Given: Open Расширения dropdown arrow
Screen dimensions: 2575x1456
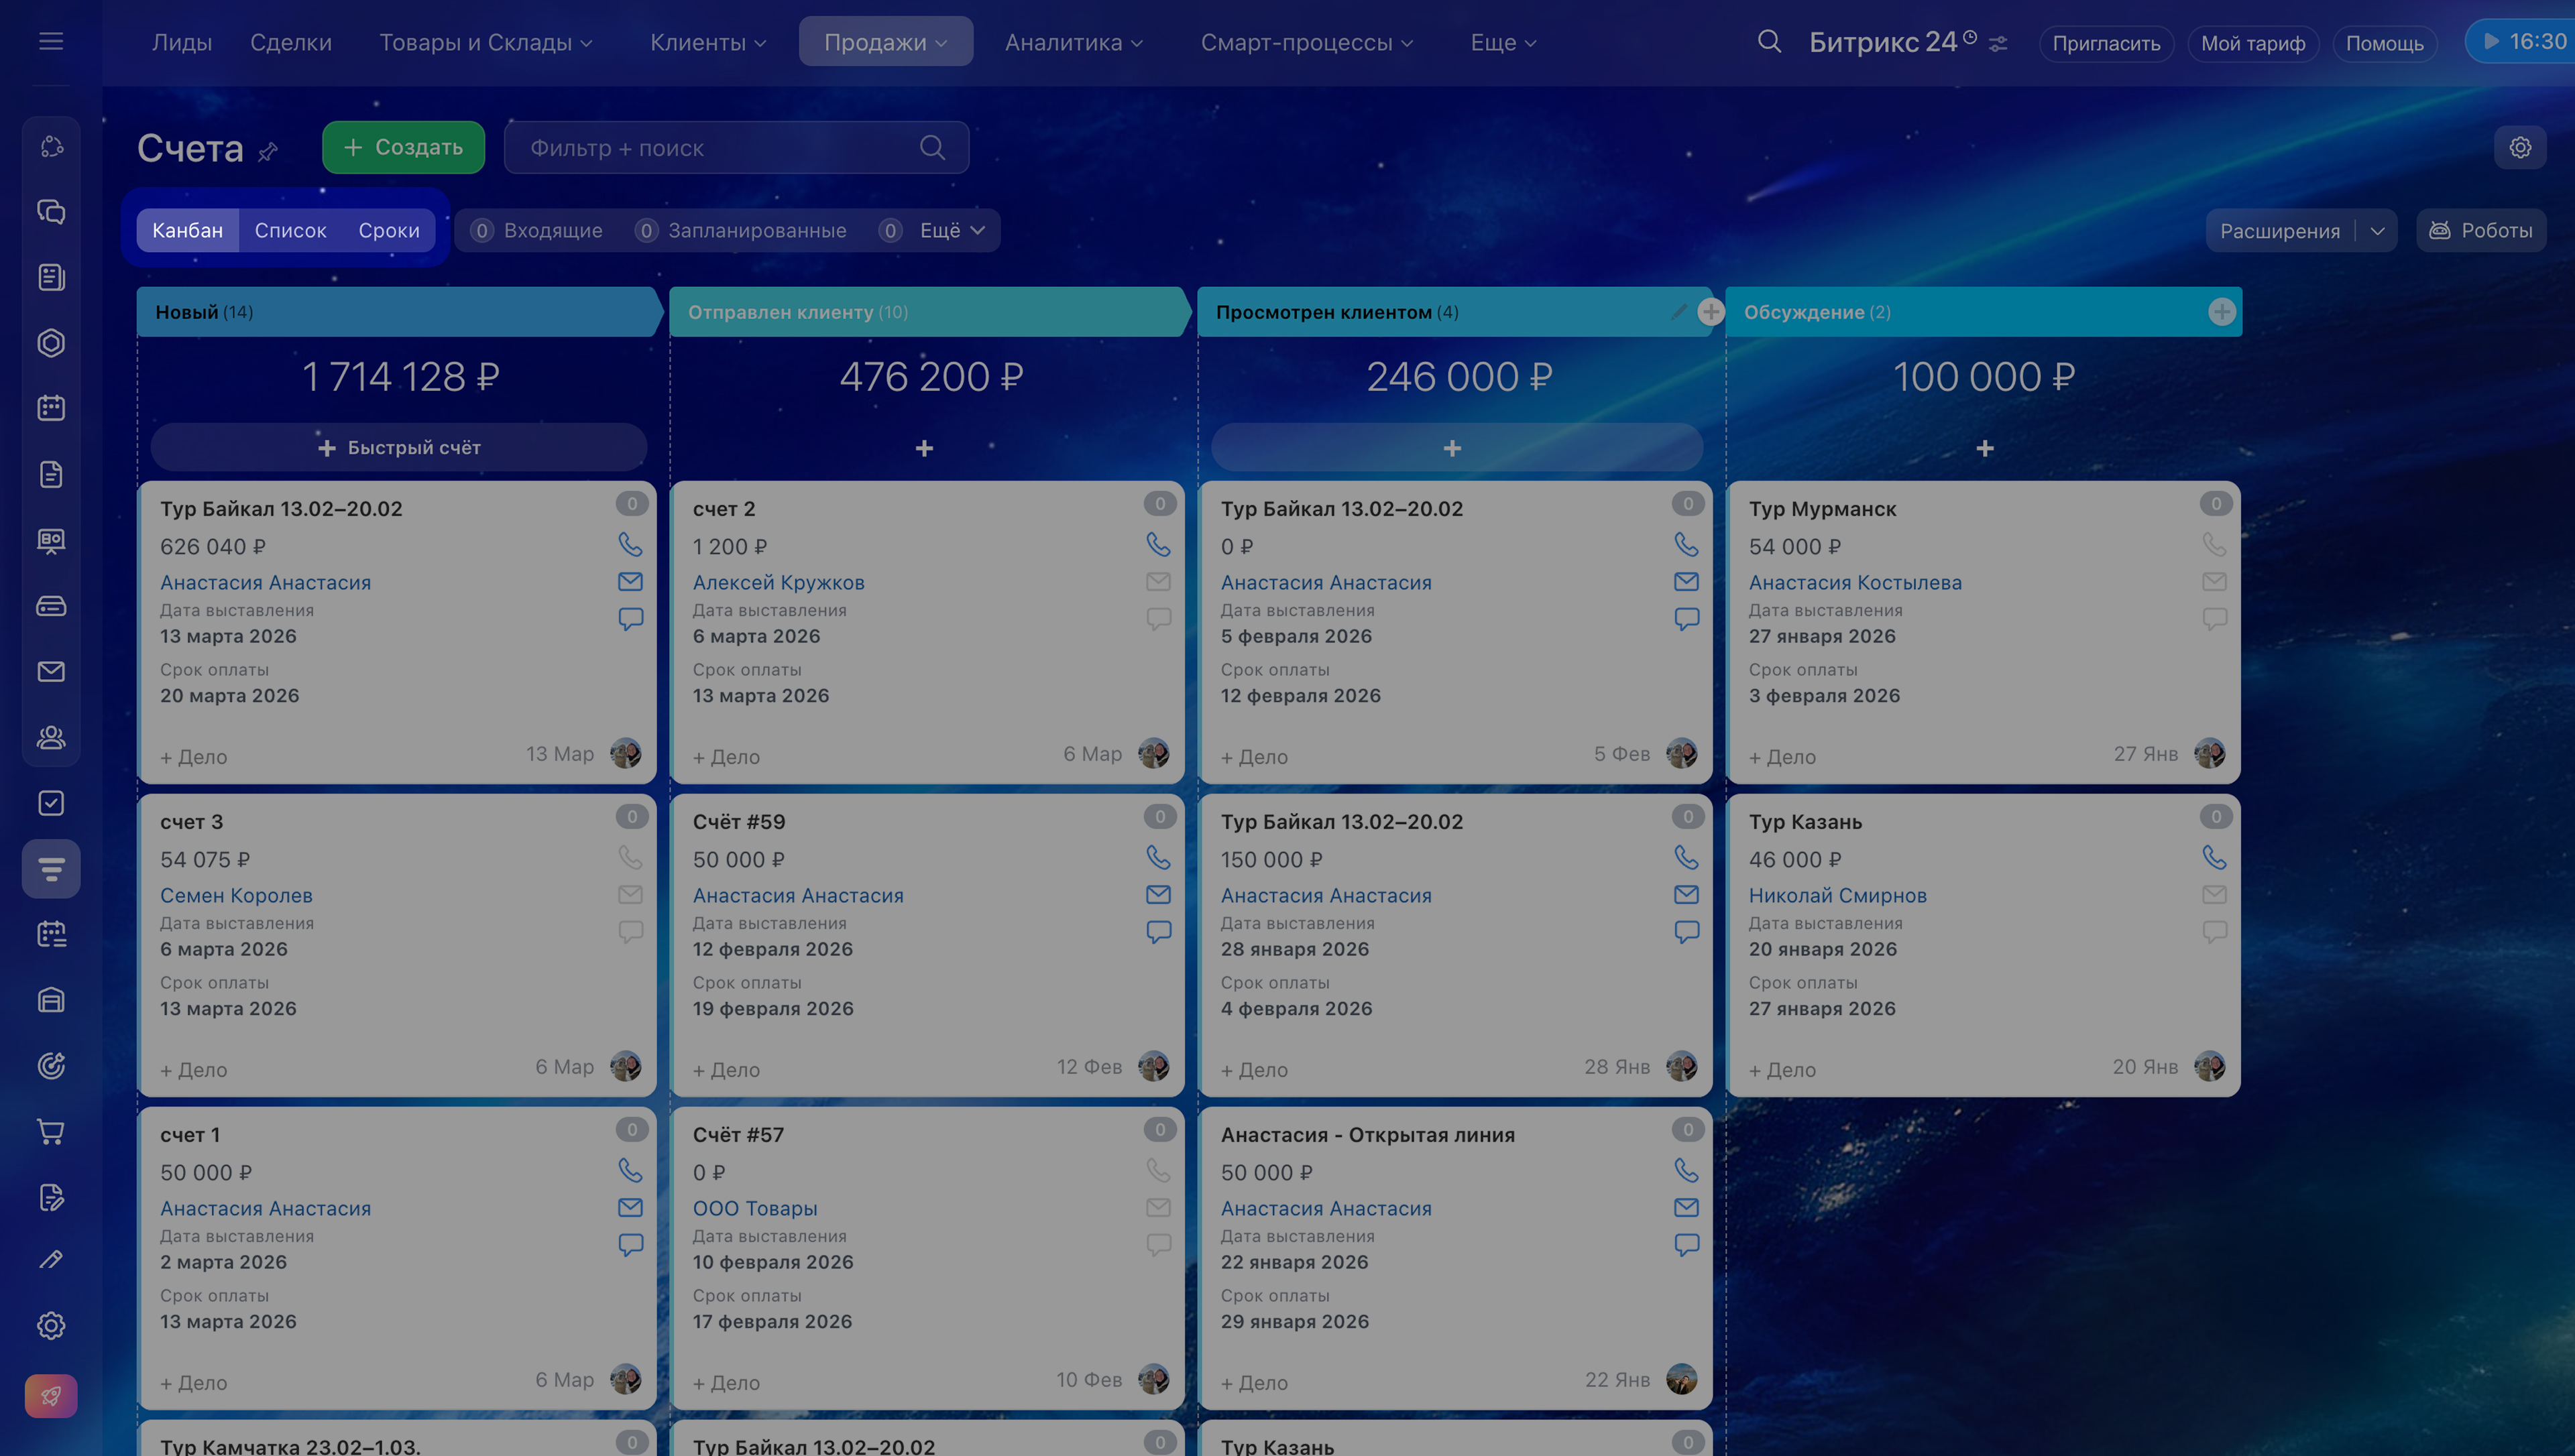Looking at the screenshot, I should (2377, 231).
